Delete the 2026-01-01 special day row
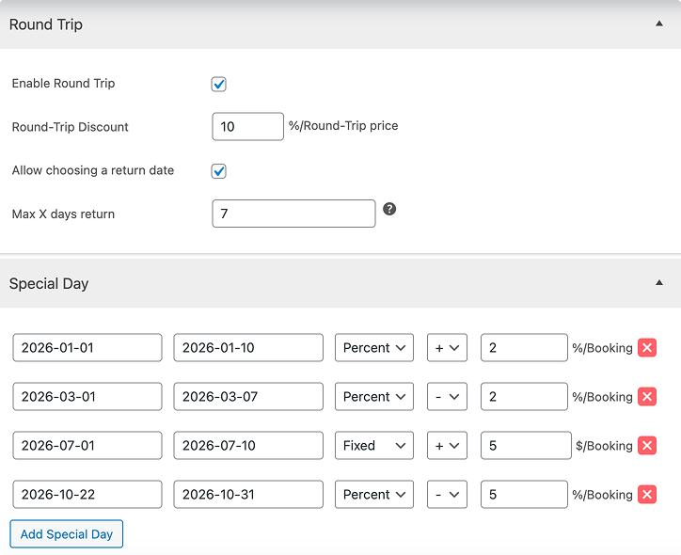681x555 pixels. [x=647, y=348]
